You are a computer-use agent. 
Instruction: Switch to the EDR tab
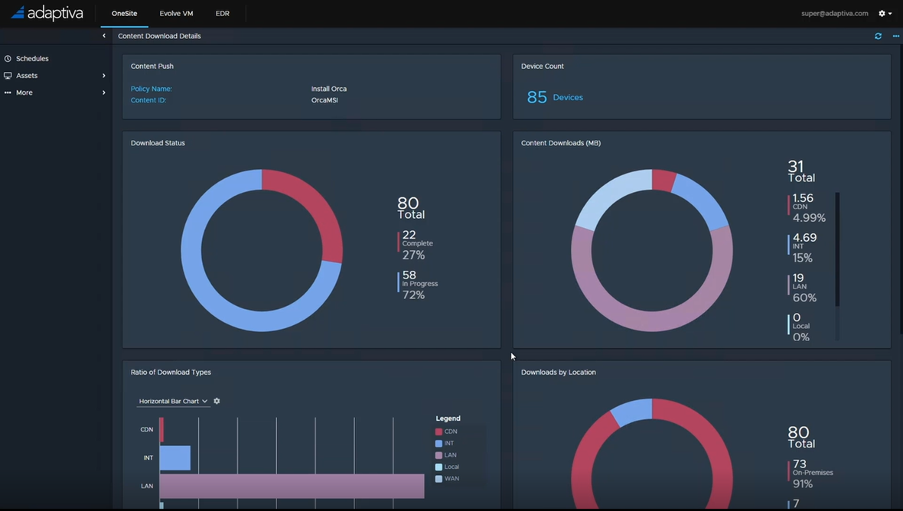click(222, 12)
